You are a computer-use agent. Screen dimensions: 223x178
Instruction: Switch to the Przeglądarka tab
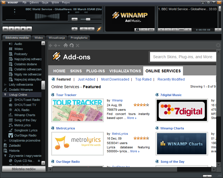pyautogui.click(x=79, y=38)
